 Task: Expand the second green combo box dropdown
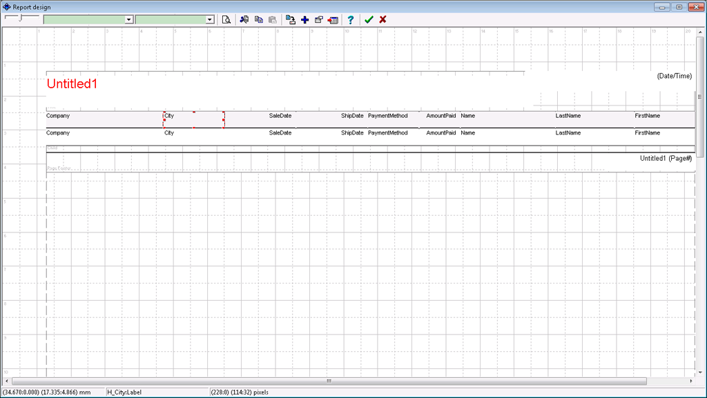210,19
